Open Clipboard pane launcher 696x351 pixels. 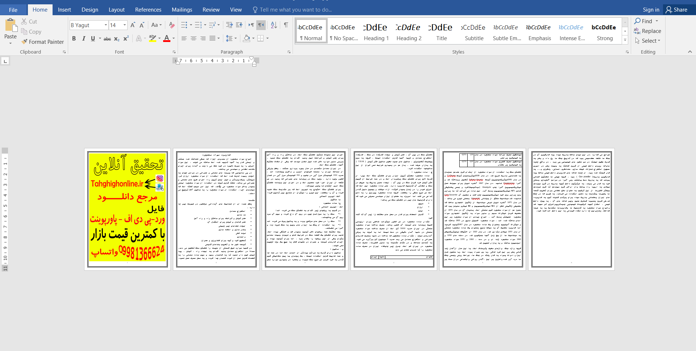coord(65,52)
